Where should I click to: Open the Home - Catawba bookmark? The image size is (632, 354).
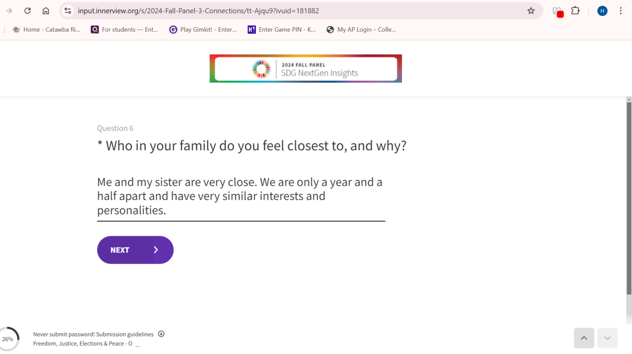pos(46,30)
